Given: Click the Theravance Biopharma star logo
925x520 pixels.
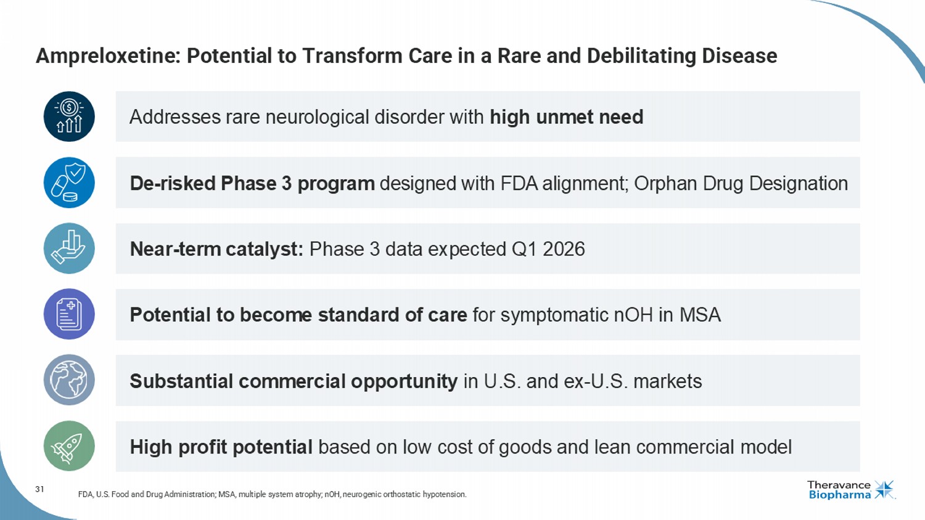Looking at the screenshot, I should click(x=884, y=490).
